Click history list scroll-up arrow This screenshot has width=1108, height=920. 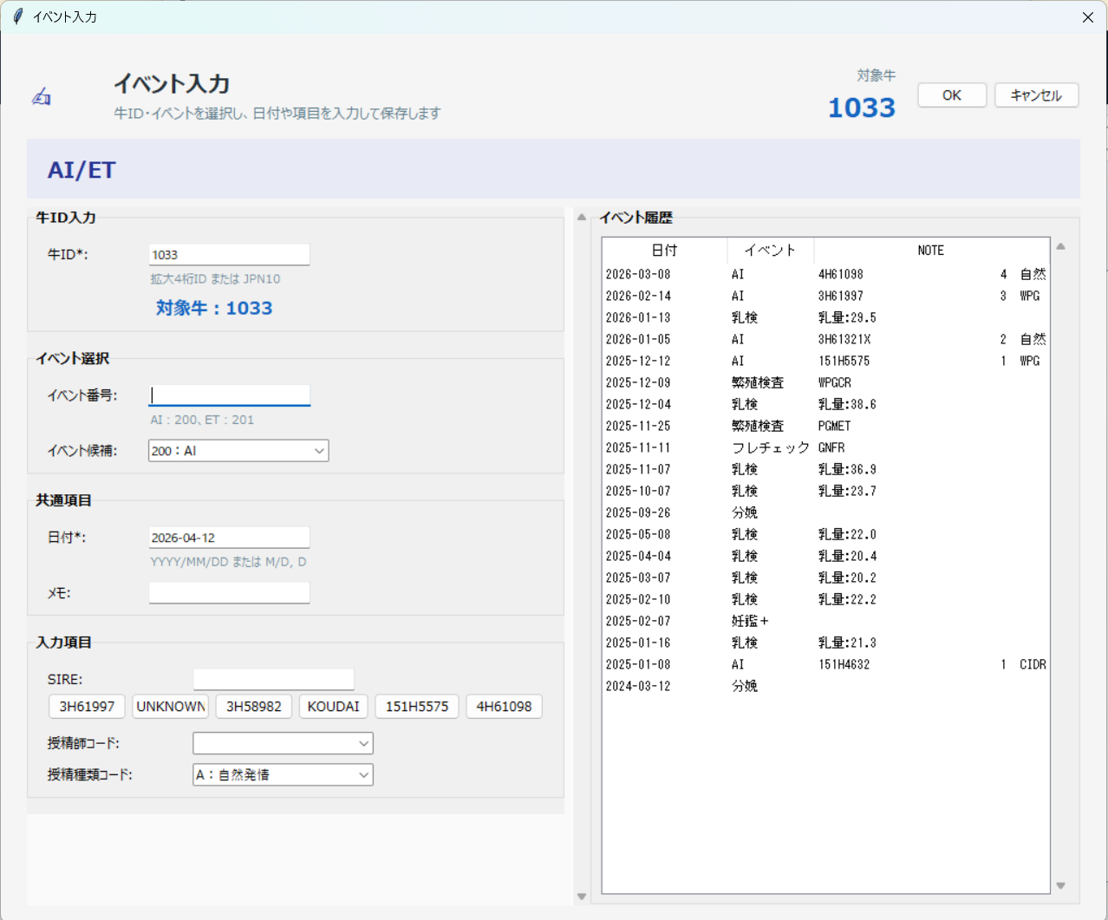coord(1060,247)
